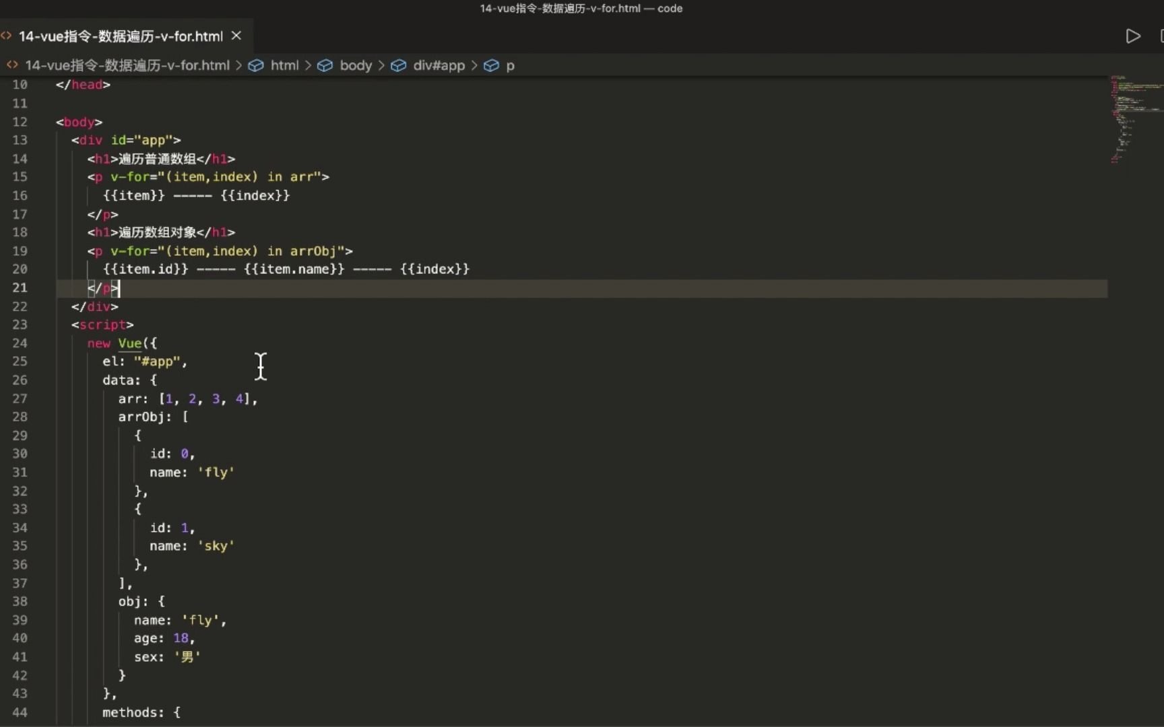Click the html breadcrumb cube icon

tap(256, 65)
